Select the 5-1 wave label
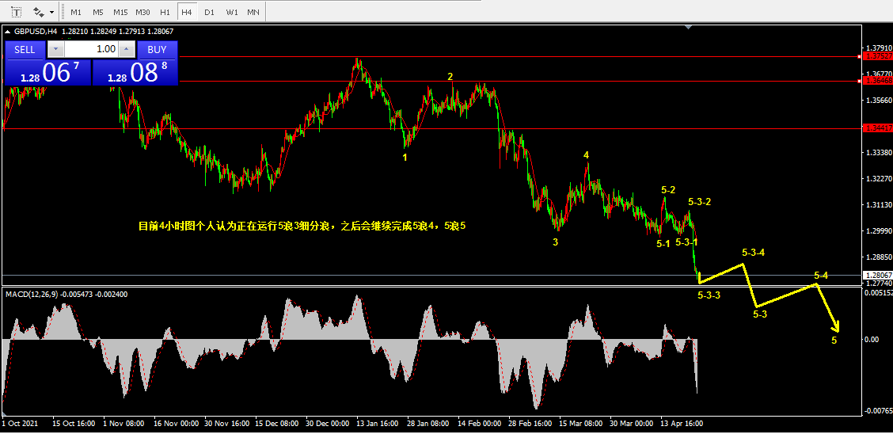 (663, 244)
